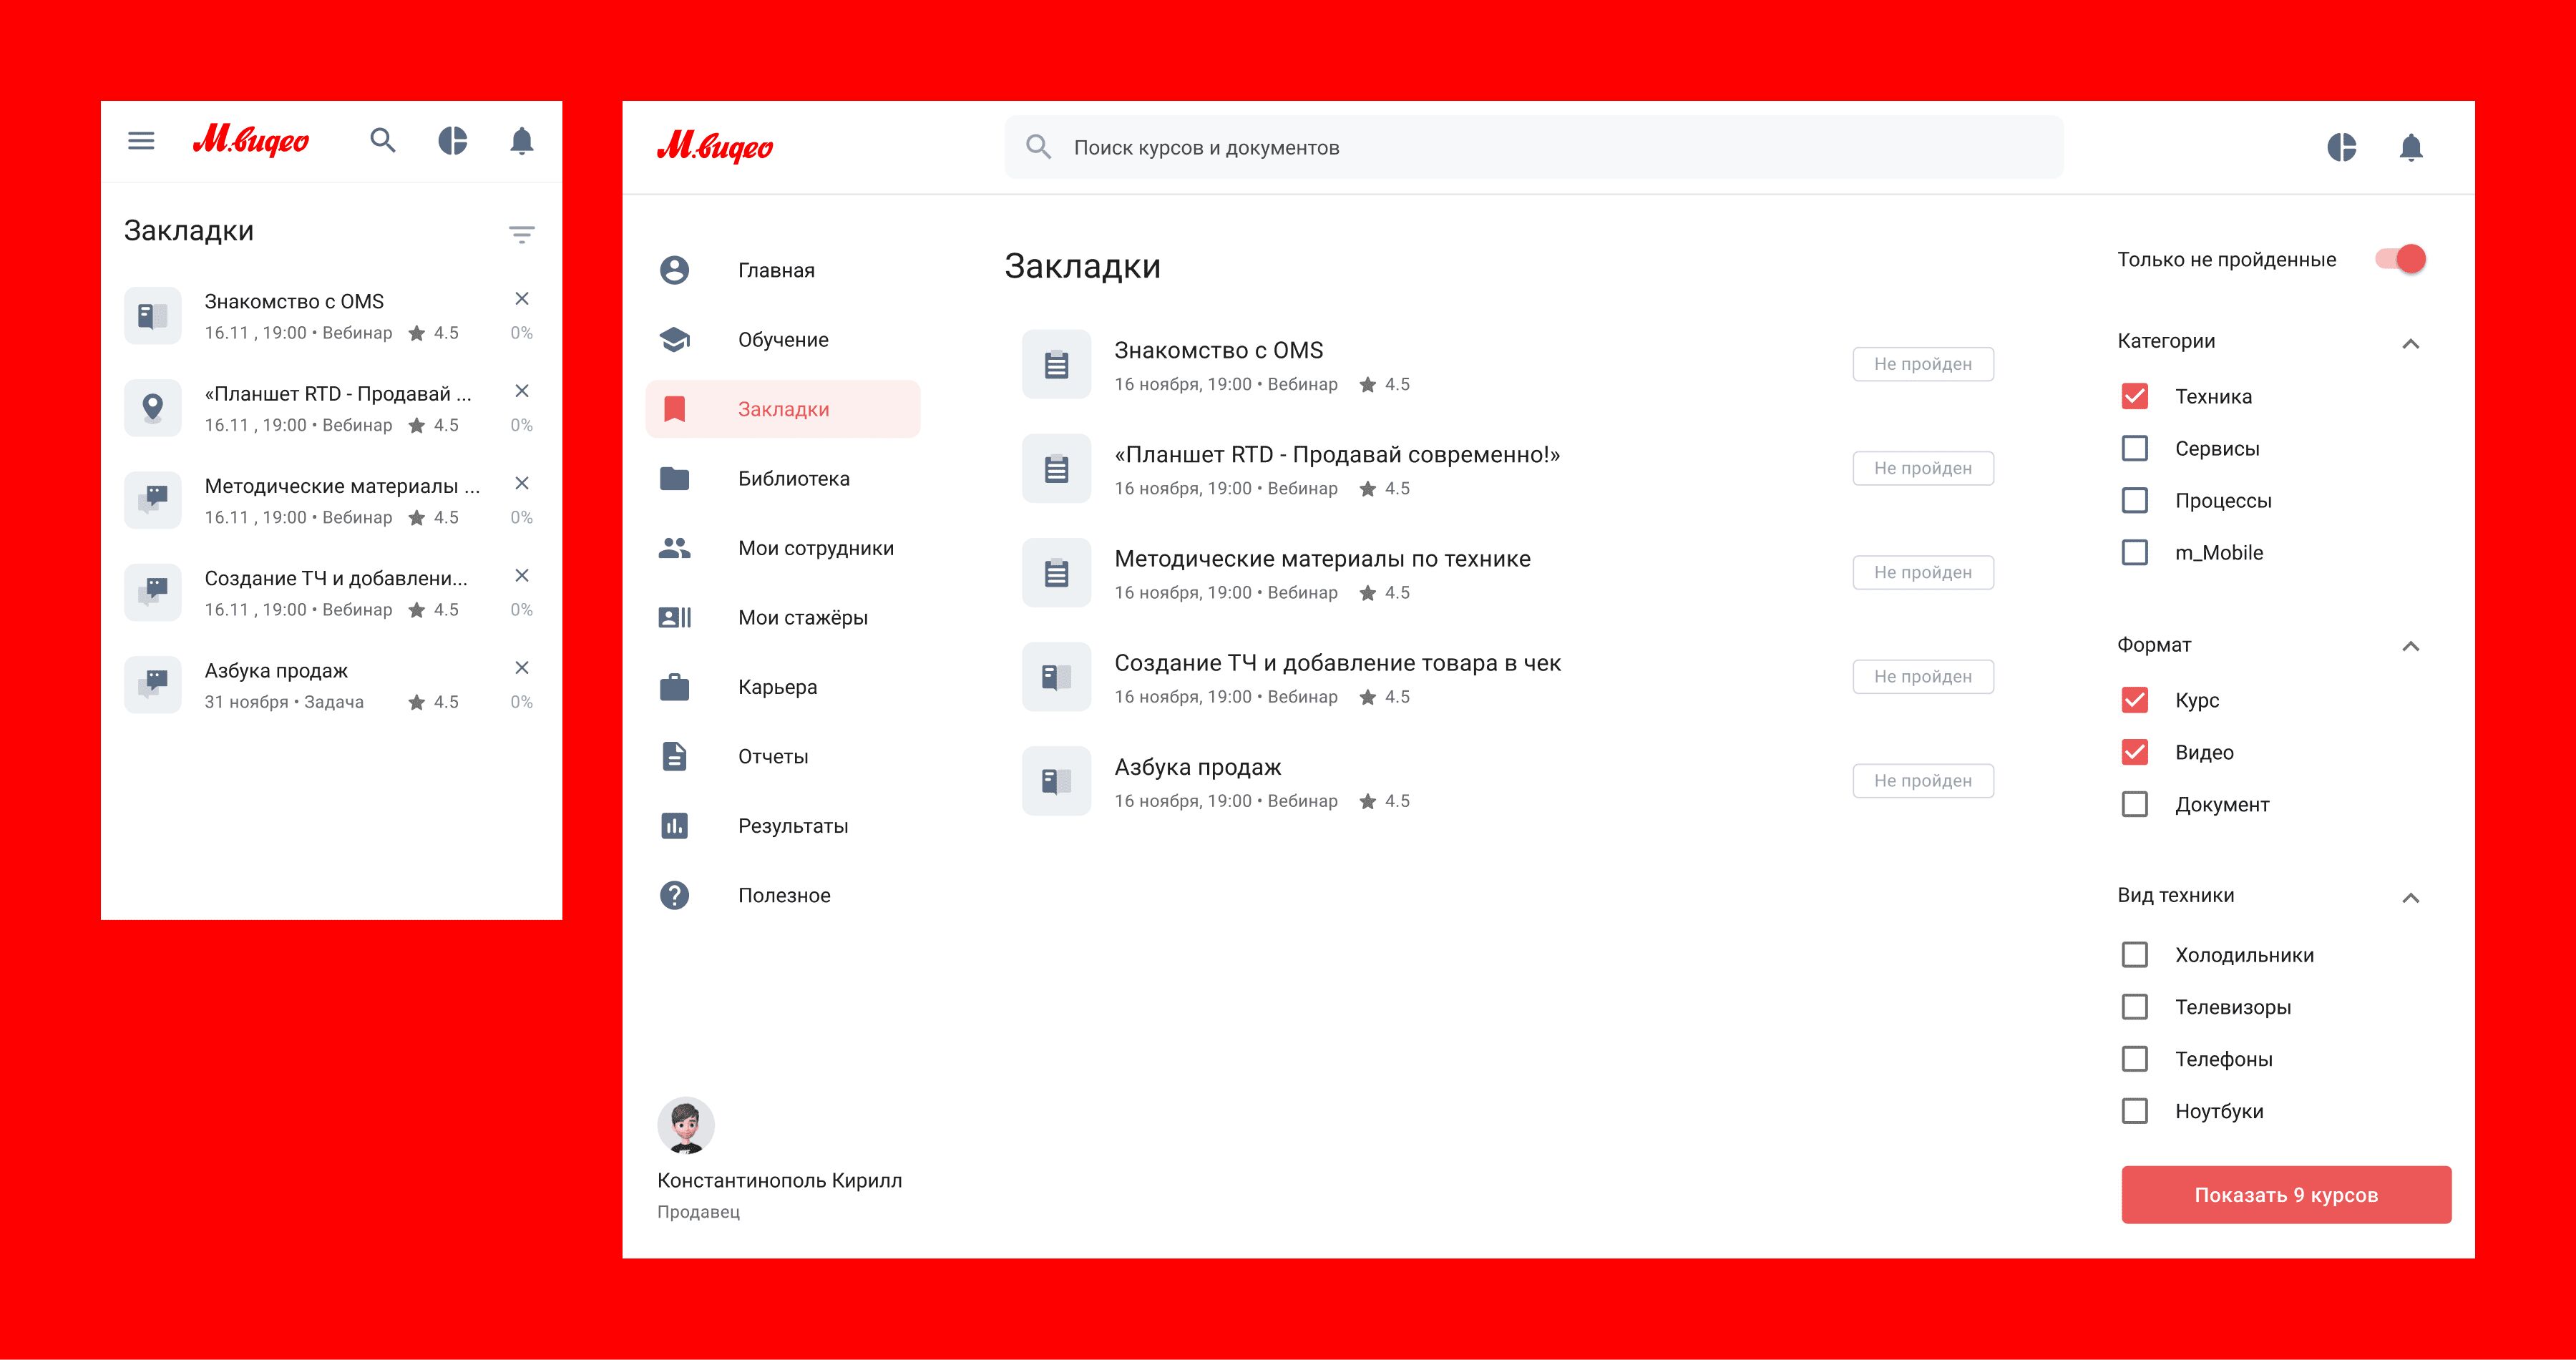This screenshot has width=2576, height=1360.
Task: Click the Полезное question mark icon
Action: (x=675, y=895)
